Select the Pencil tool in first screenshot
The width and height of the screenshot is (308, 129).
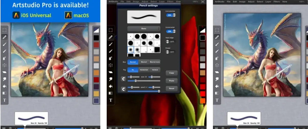click(5, 37)
